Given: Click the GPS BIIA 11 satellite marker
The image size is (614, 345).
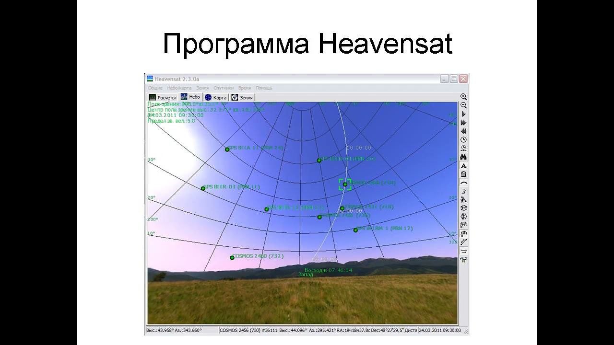Looking at the screenshot, I should [227, 149].
